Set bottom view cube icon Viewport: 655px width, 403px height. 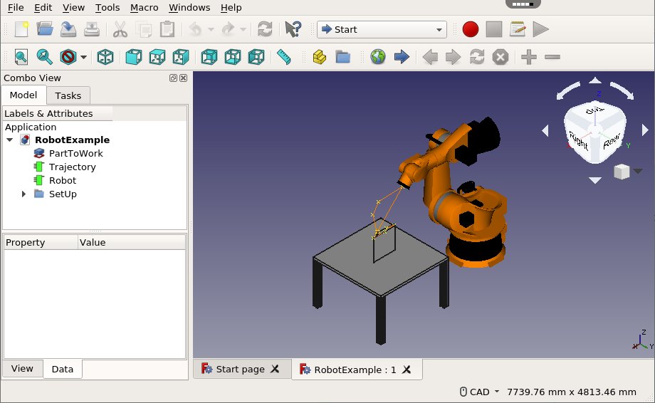point(233,57)
